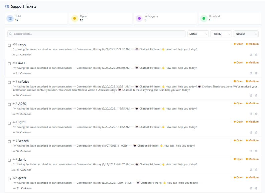
Task: Open ticket titled awEF
Action: [x=22, y=63]
